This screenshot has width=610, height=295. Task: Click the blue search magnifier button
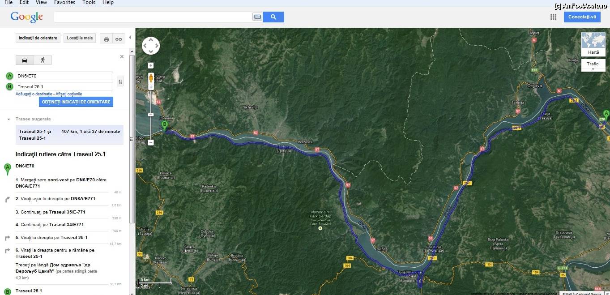click(x=273, y=17)
